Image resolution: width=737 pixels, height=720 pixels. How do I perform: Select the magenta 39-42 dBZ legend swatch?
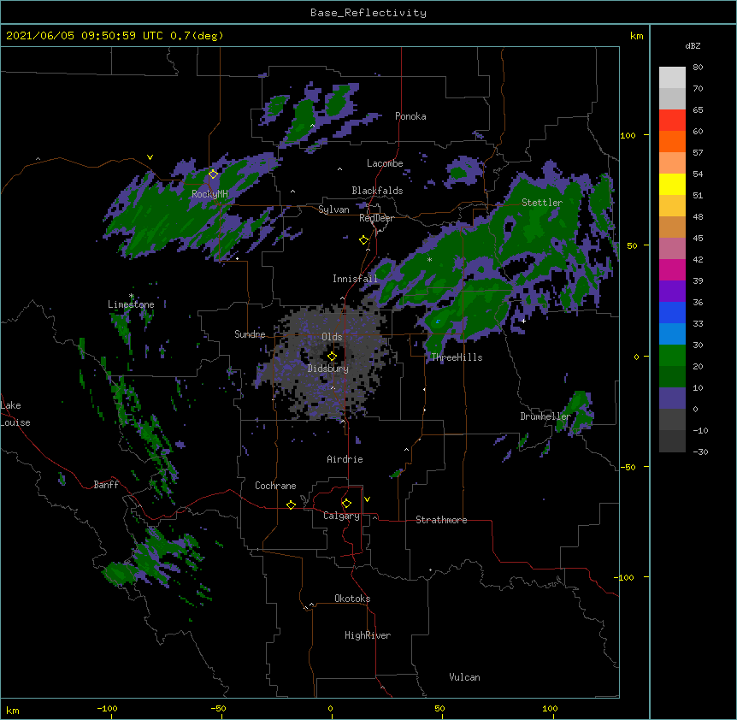pos(672,270)
